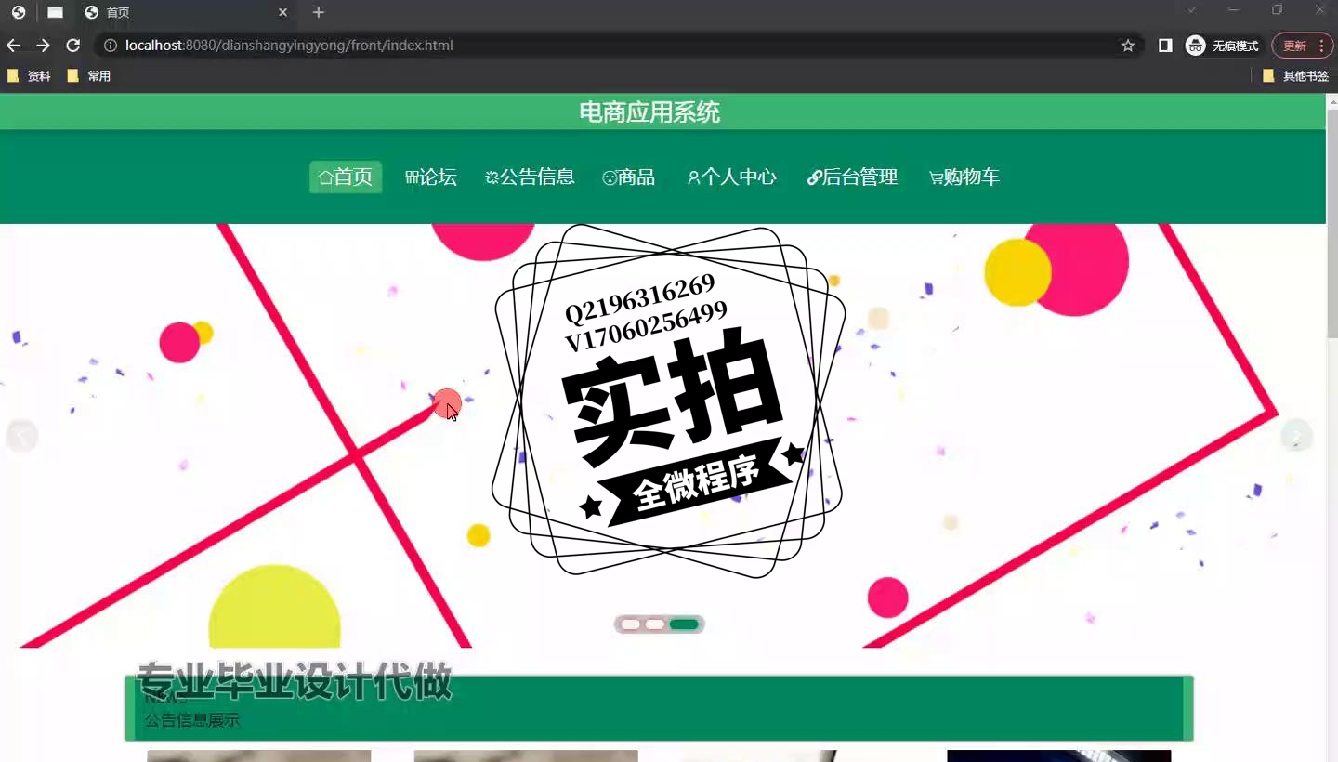Open the 后台管理 admin link
This screenshot has width=1338, height=762.
[852, 177]
